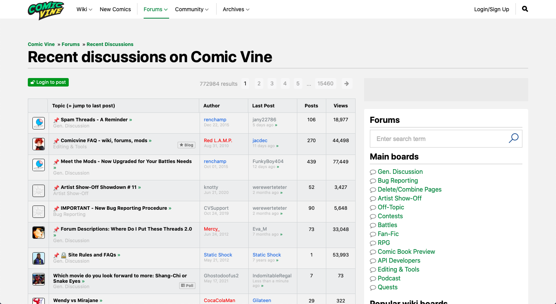
Task: Go to next page arrow
Action: pos(347,83)
